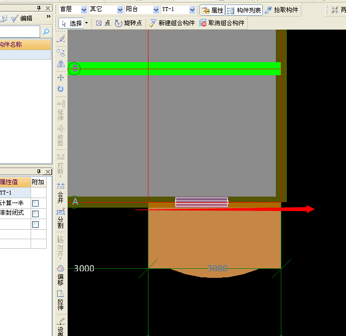Viewport: 346px width, 336px height.
Task: Select the window element on axis A wall
Action: tap(202, 202)
